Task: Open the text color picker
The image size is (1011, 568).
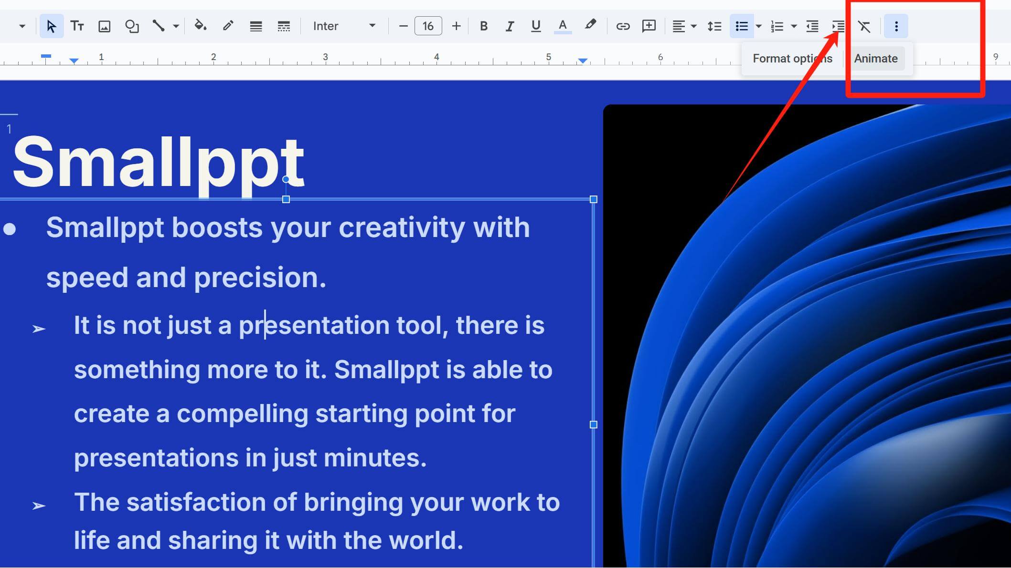Action: pos(563,26)
